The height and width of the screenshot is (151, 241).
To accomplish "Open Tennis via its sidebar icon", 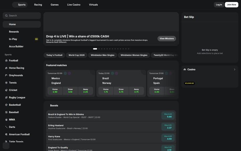I will click(6, 83).
